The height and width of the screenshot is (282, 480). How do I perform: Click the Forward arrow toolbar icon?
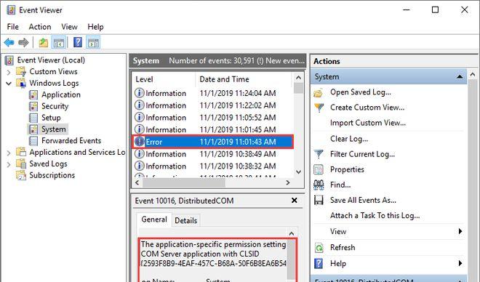tap(23, 42)
